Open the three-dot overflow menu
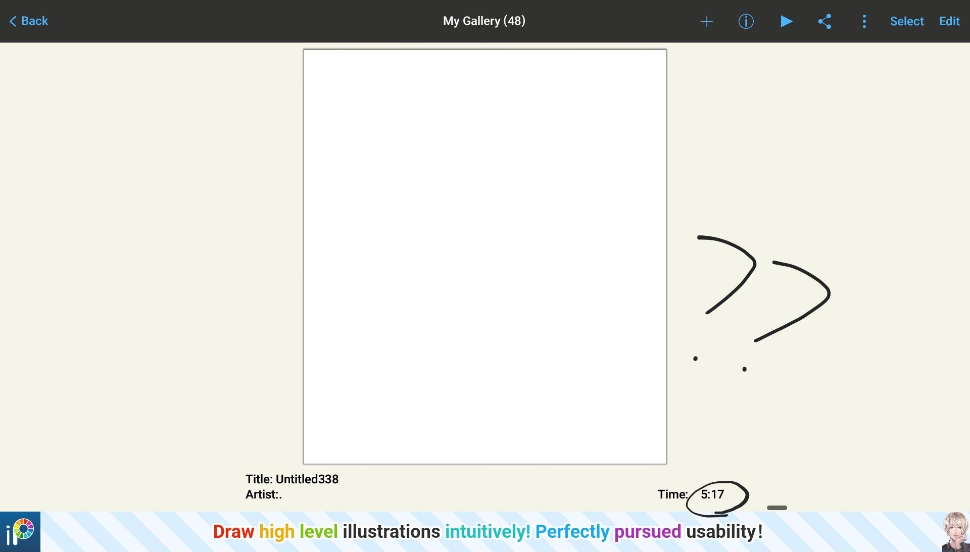The width and height of the screenshot is (970, 552). click(x=864, y=21)
